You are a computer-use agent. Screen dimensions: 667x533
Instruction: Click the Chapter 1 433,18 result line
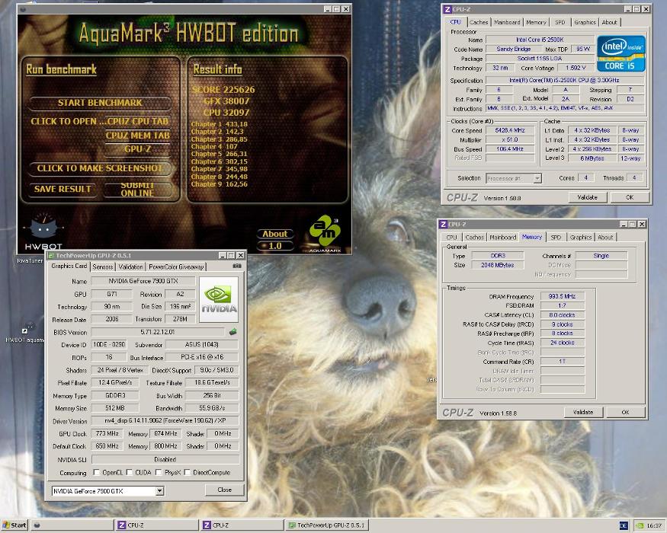219,124
